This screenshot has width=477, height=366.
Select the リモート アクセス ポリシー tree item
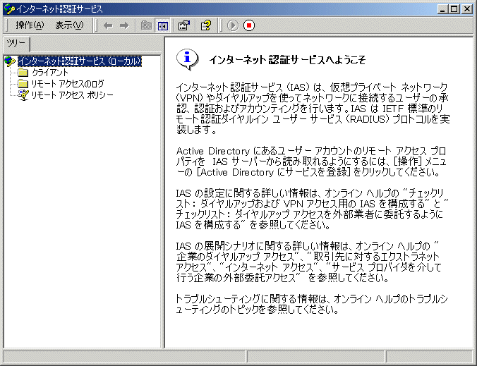pos(73,95)
